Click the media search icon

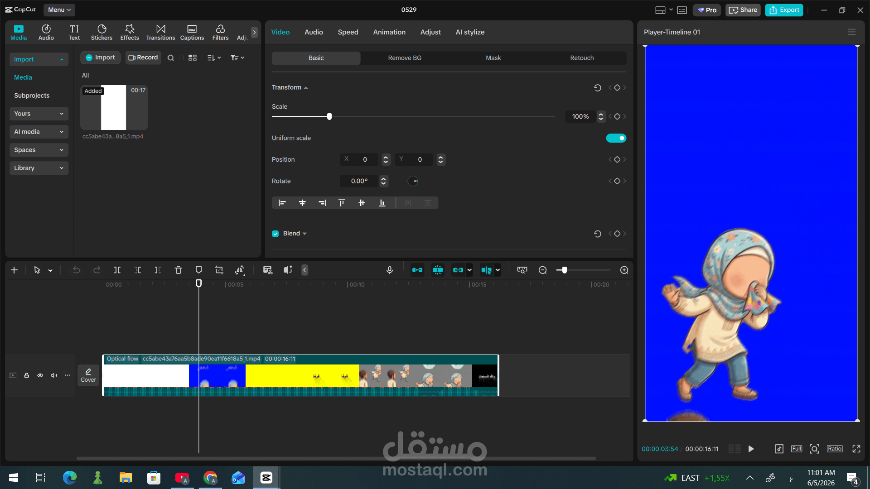171,58
